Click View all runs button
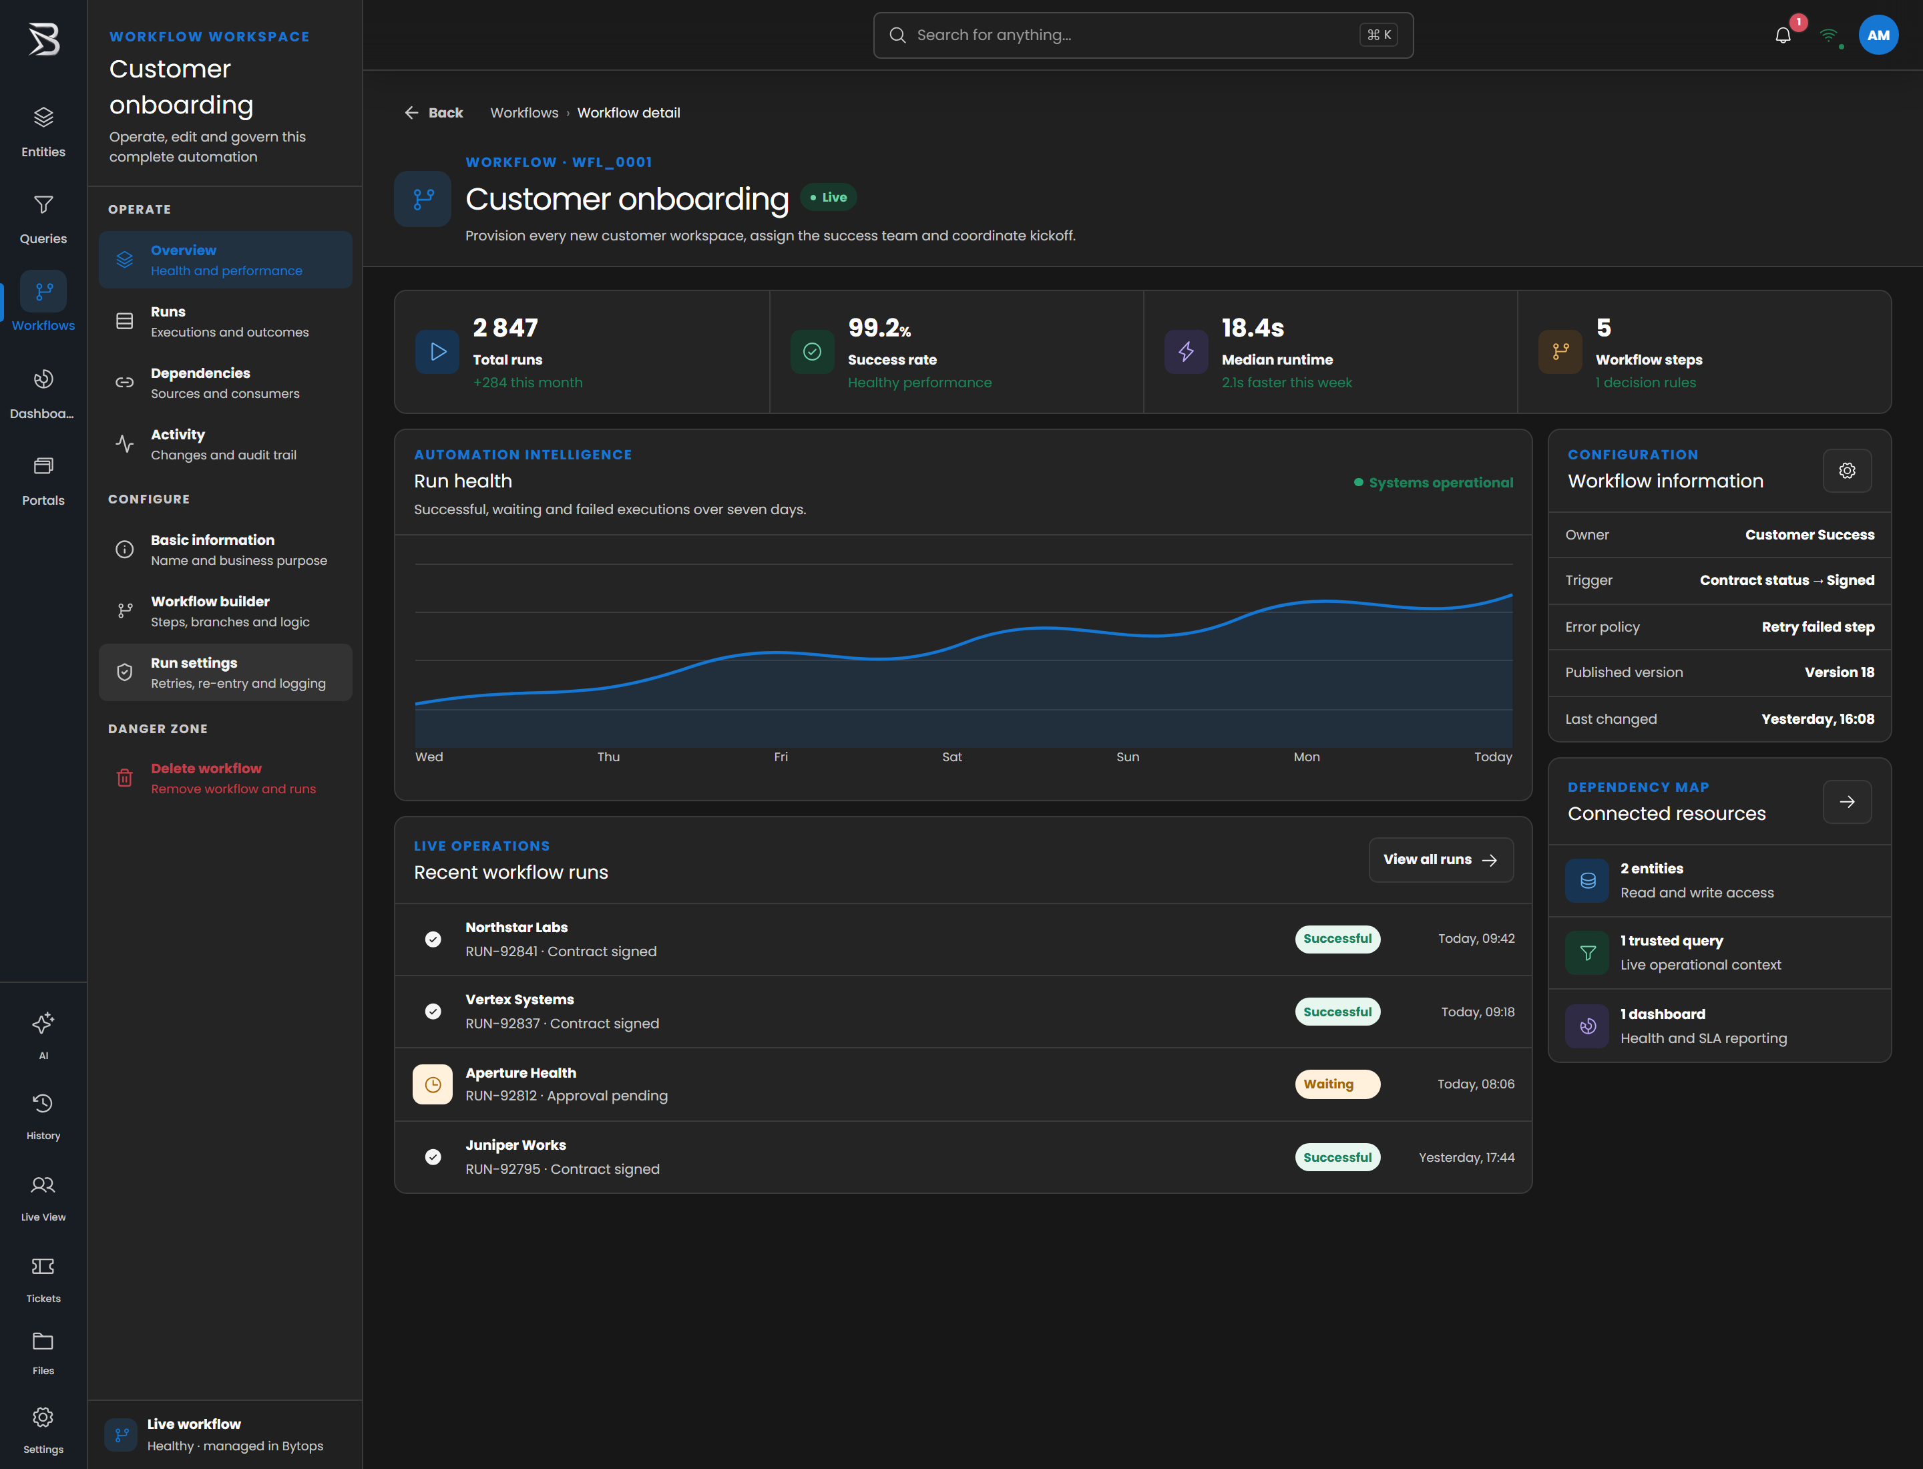This screenshot has height=1469, width=1923. pyautogui.click(x=1440, y=859)
